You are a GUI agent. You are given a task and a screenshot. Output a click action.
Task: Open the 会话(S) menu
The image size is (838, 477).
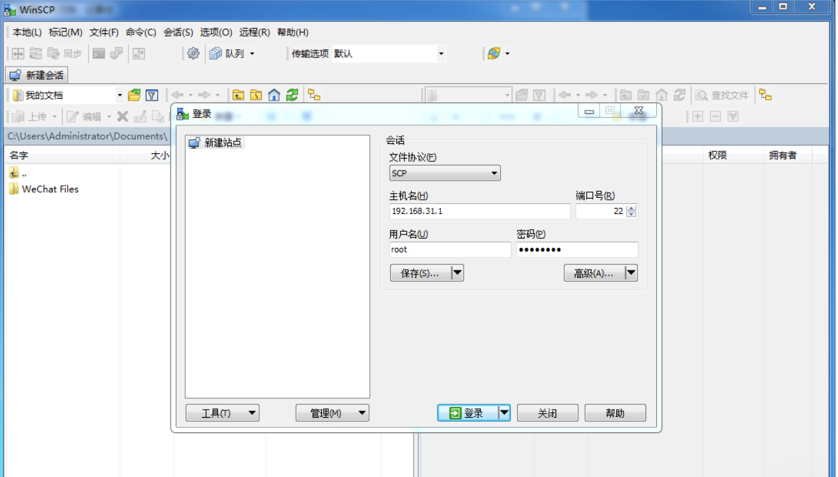178,32
